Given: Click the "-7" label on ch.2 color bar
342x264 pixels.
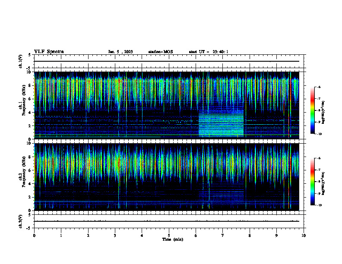Looking at the screenshot, I should coord(319,170).
